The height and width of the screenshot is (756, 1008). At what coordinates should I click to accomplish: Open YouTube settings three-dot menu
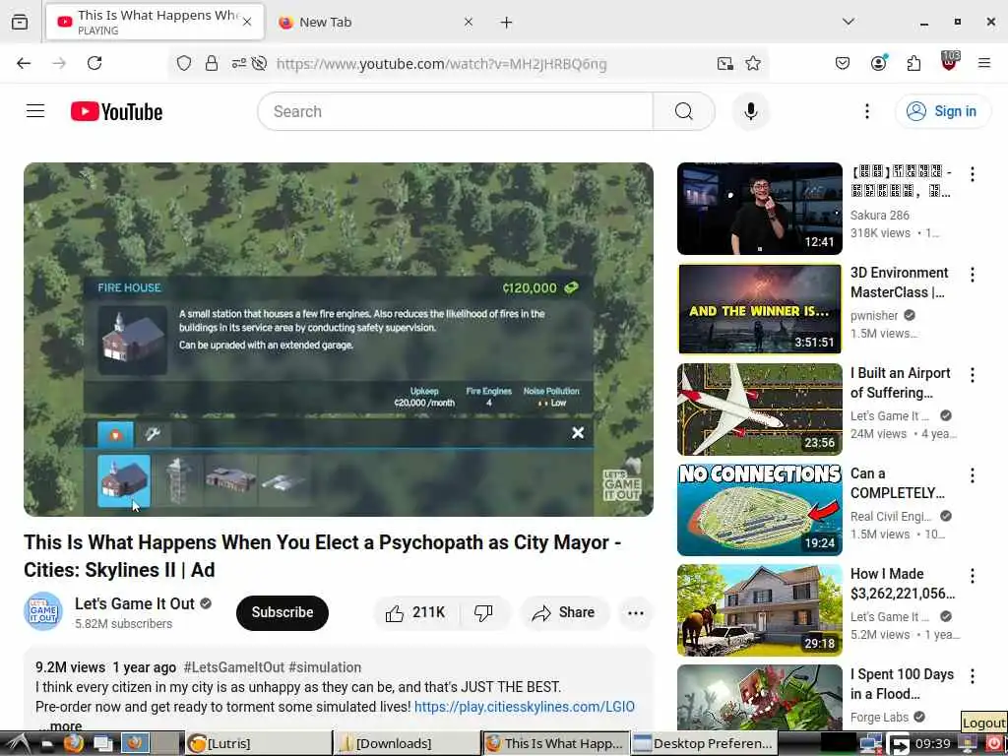coord(866,111)
